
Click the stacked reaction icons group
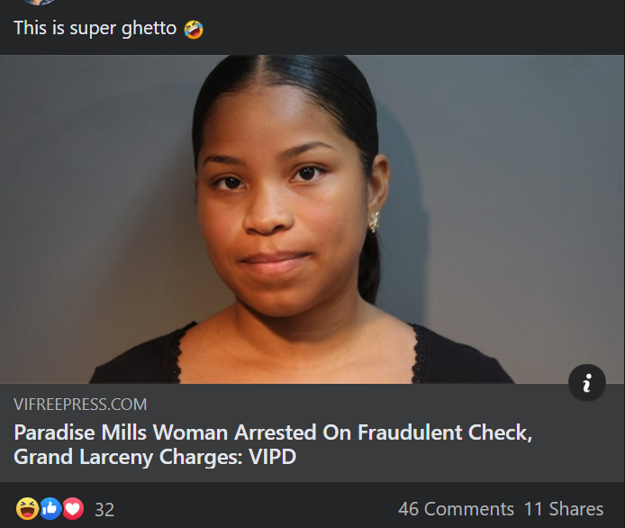click(x=50, y=508)
